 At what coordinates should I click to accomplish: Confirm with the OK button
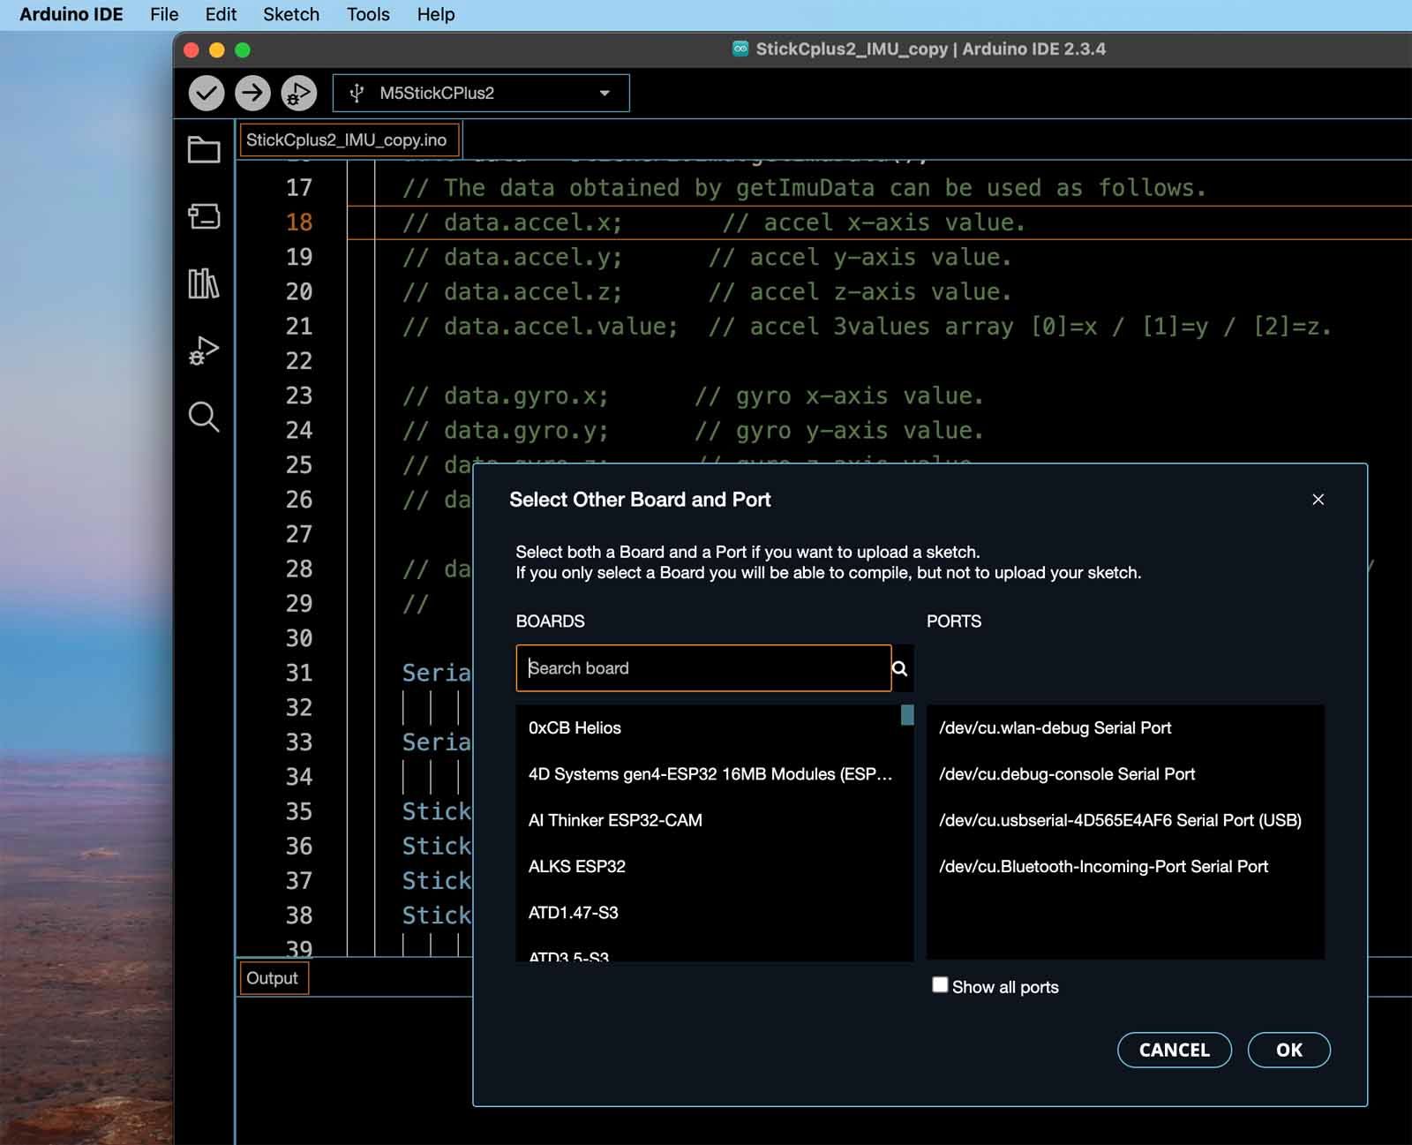(x=1289, y=1050)
